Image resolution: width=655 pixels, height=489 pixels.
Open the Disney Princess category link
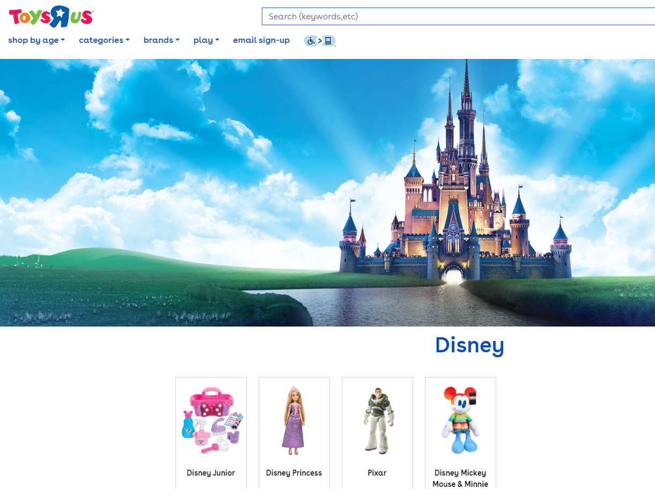coord(294,473)
